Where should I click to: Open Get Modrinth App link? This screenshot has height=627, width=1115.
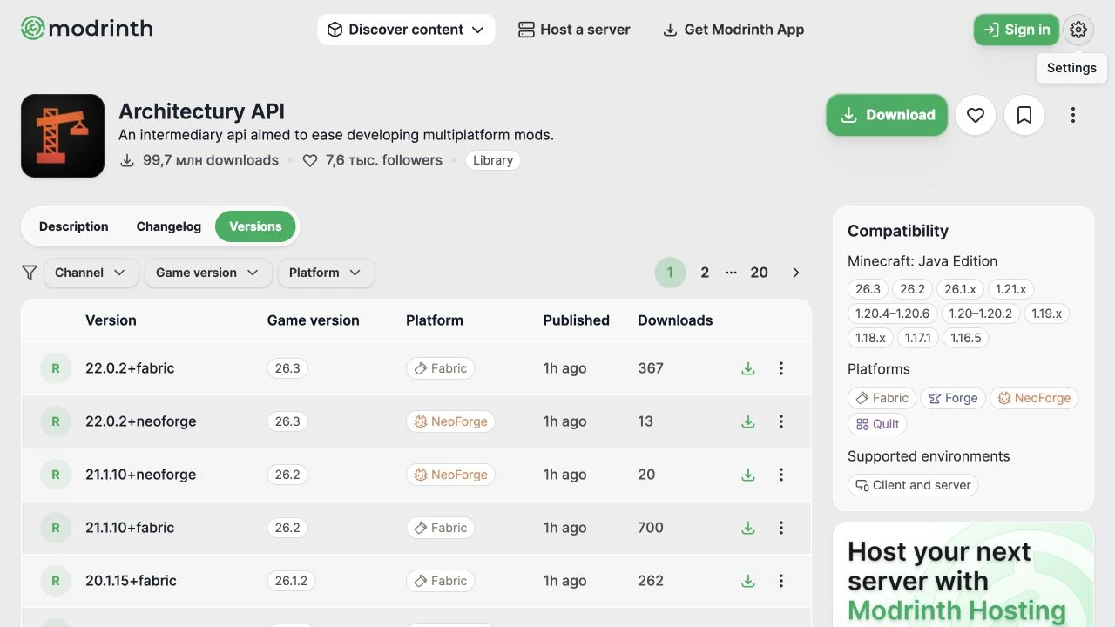(733, 30)
